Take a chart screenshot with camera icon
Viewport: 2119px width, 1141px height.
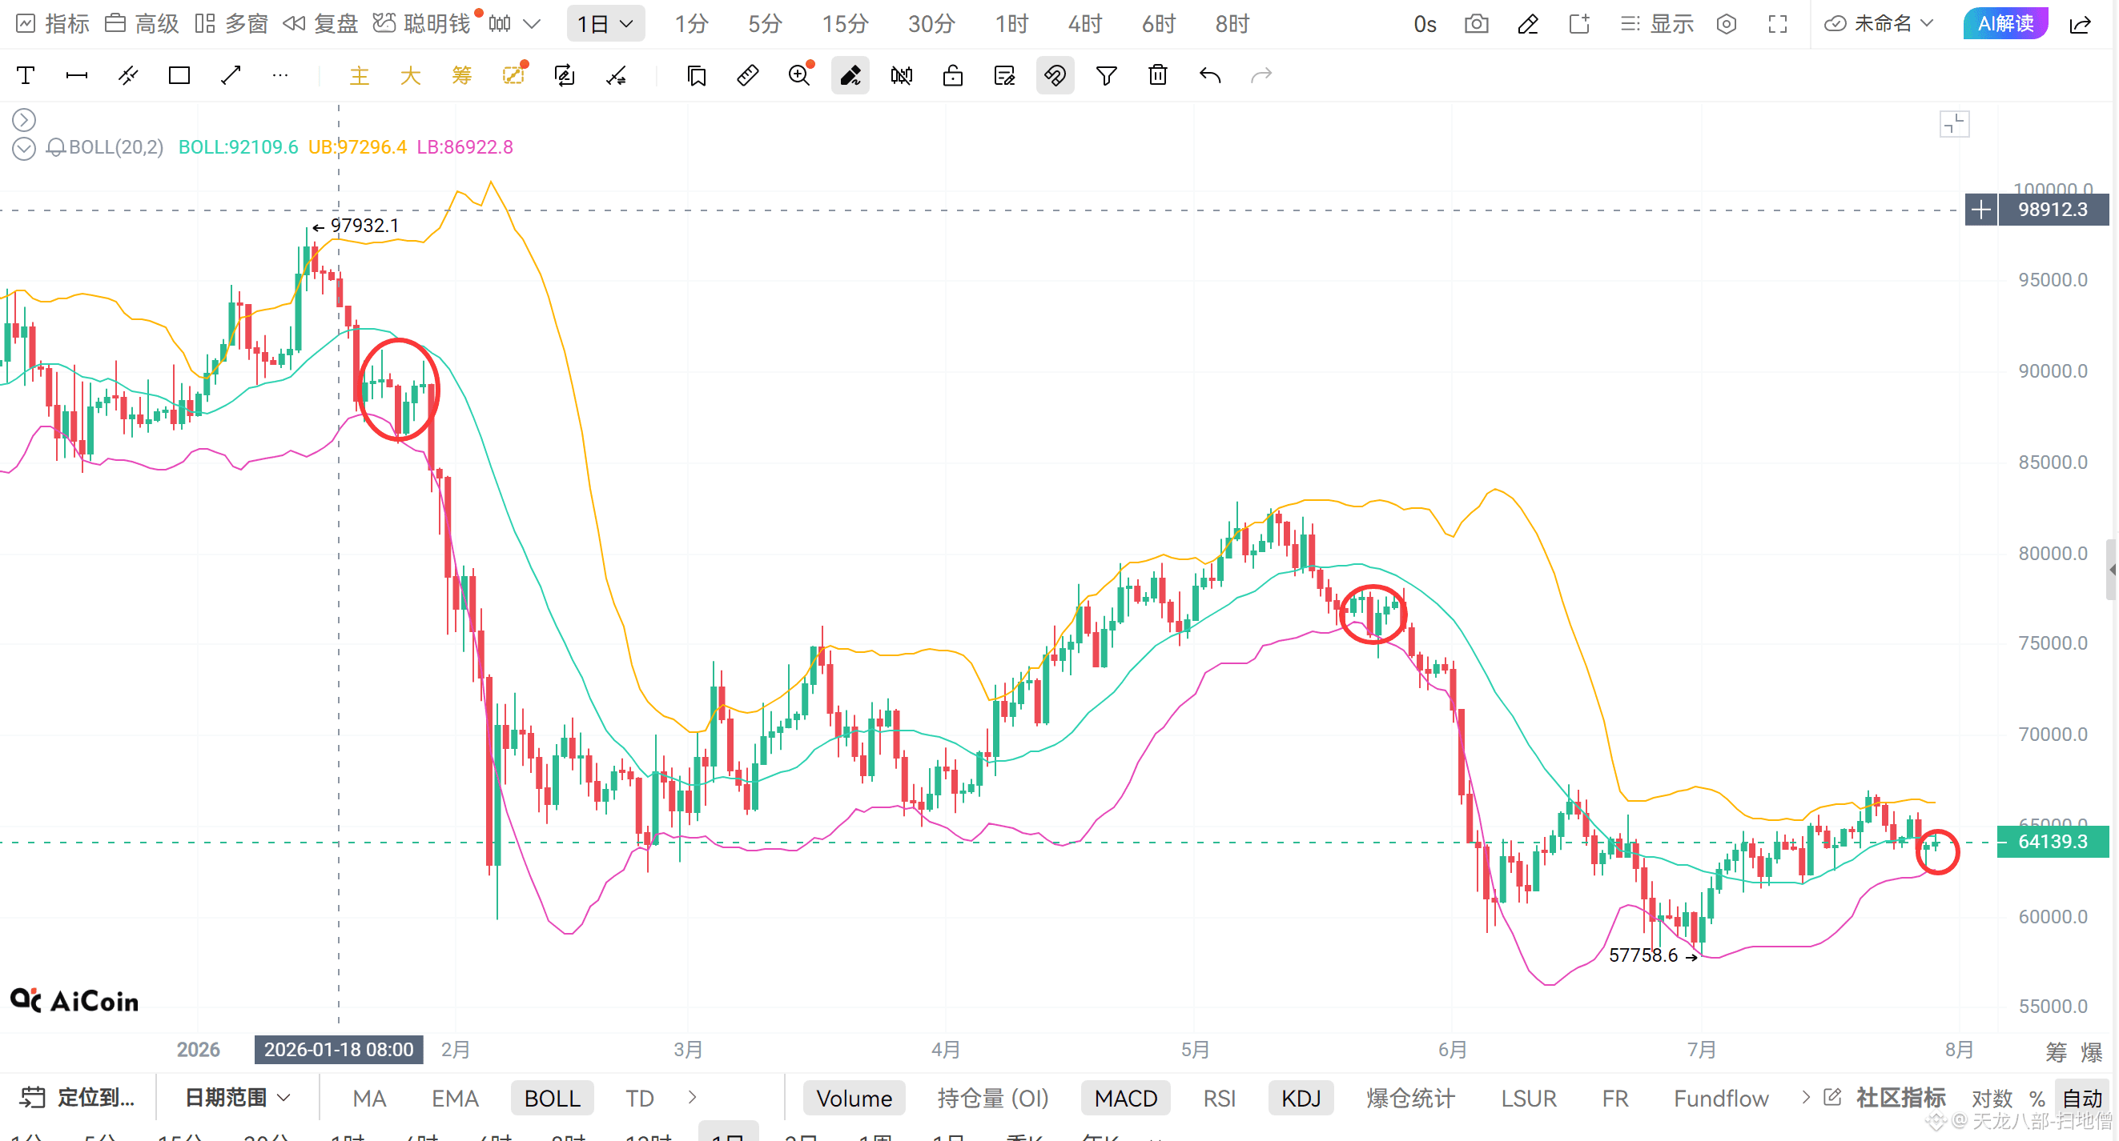click(x=1477, y=24)
